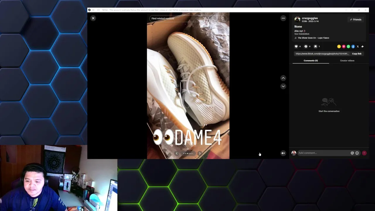
Task: Go to next post with down chevron
Action: click(283, 86)
